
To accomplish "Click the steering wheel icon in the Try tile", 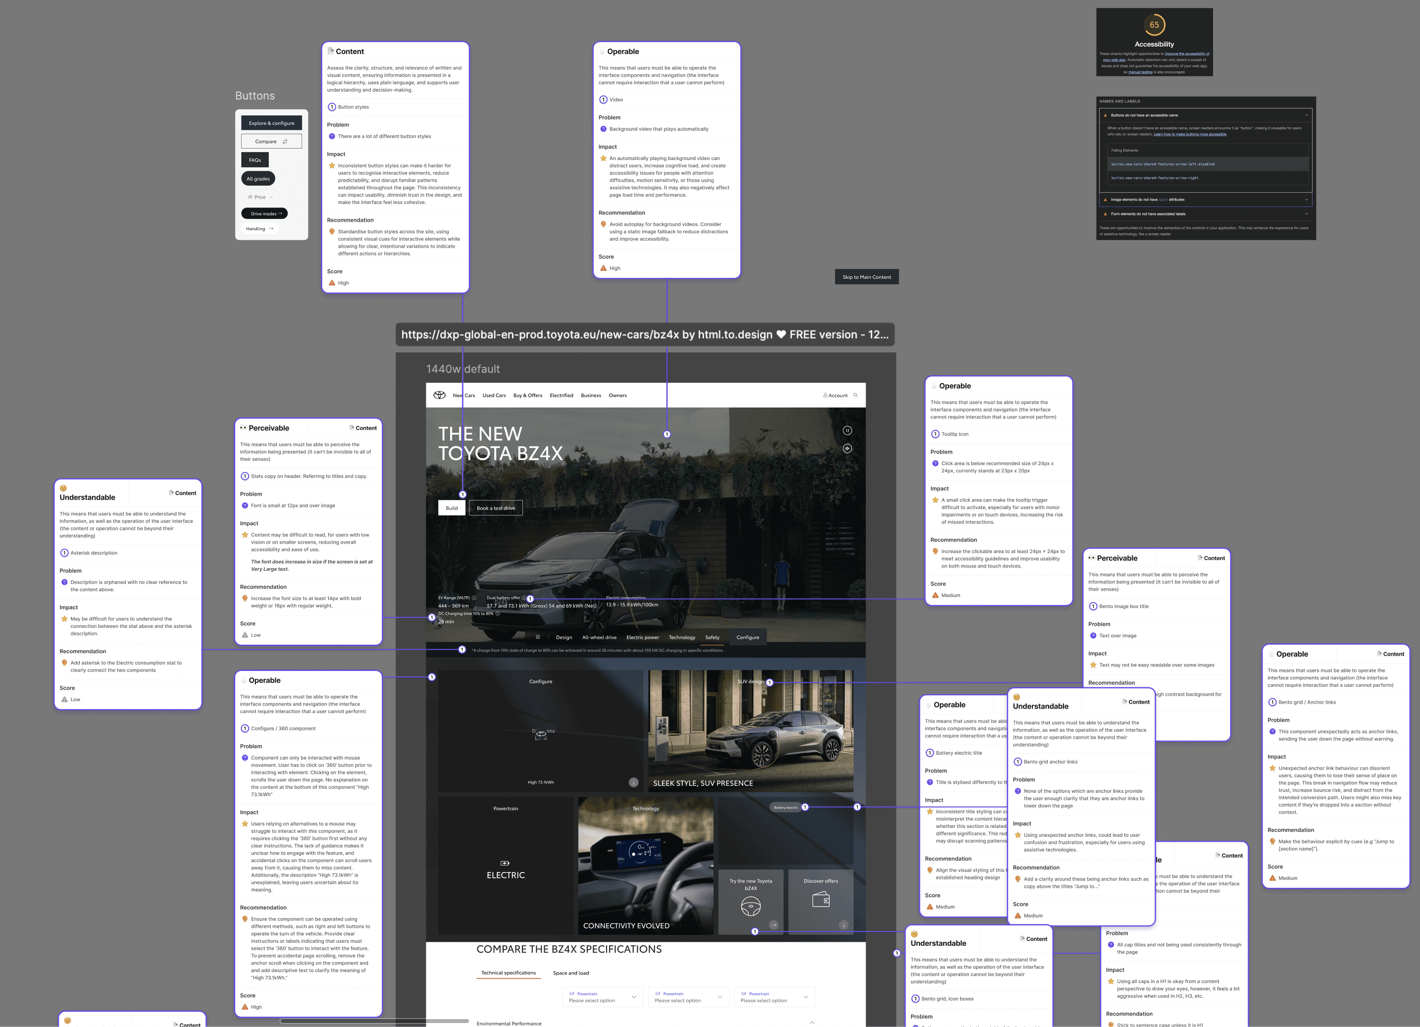I will tap(751, 906).
